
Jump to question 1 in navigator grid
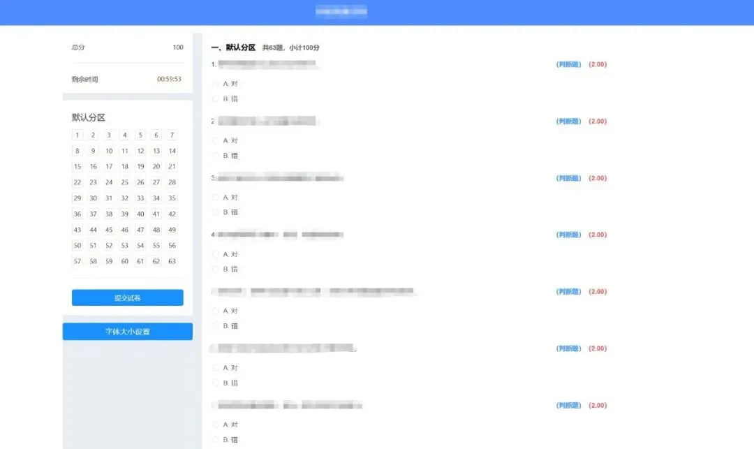77,135
